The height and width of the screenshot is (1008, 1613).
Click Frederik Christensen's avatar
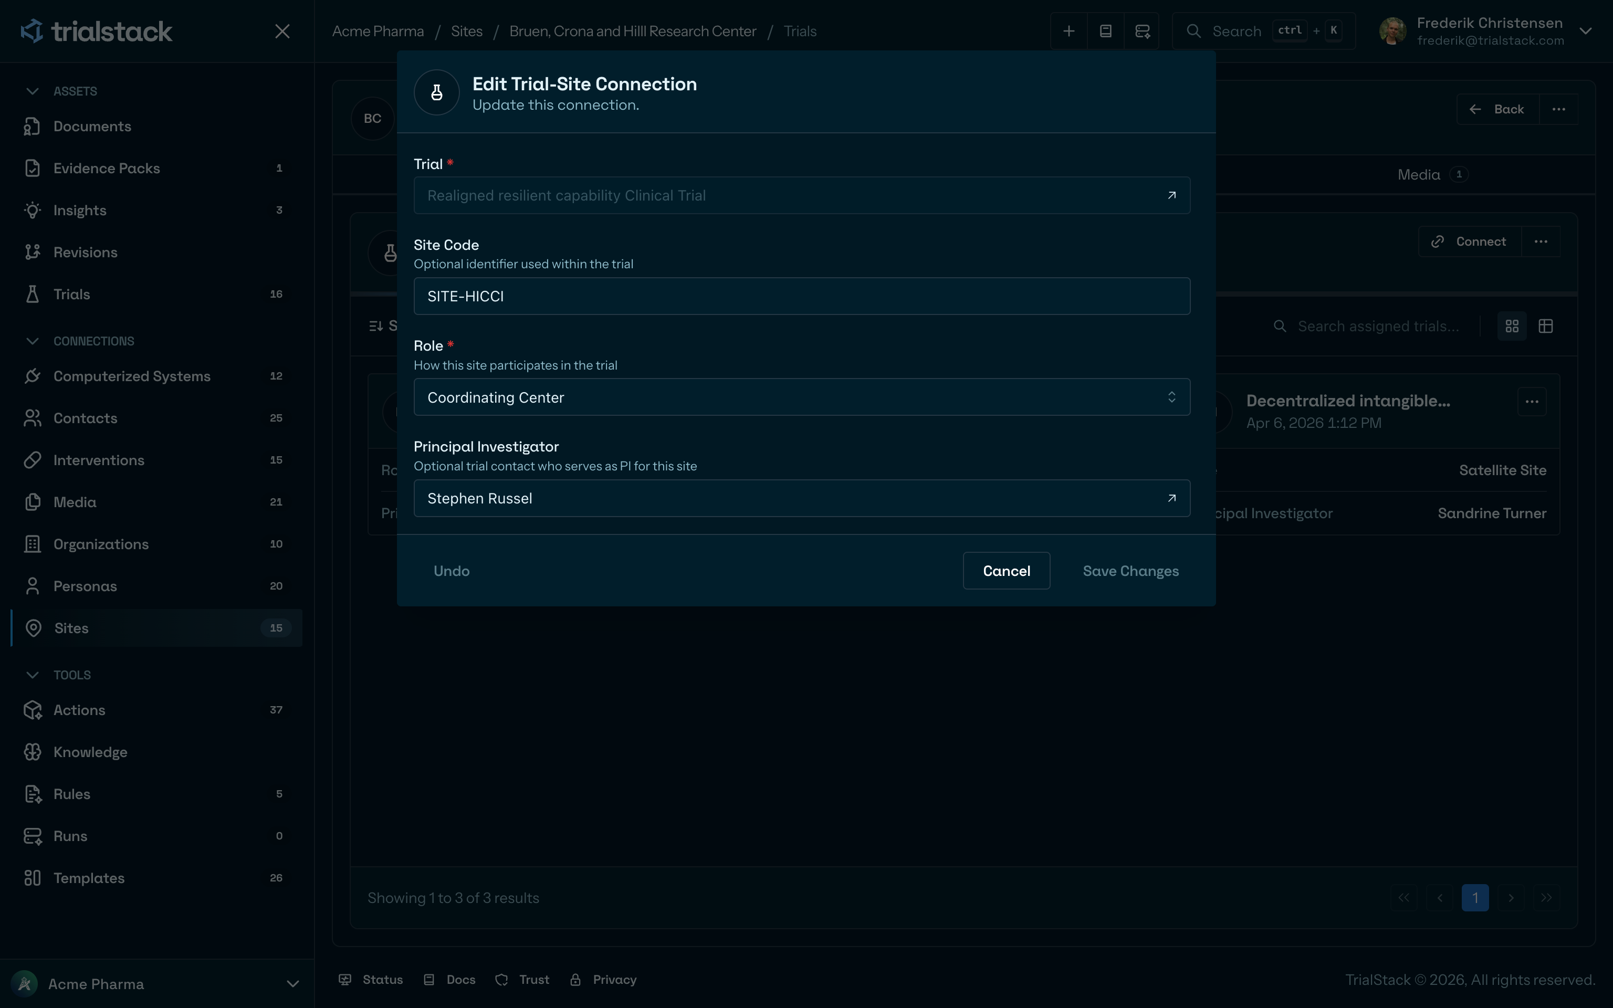(x=1392, y=31)
